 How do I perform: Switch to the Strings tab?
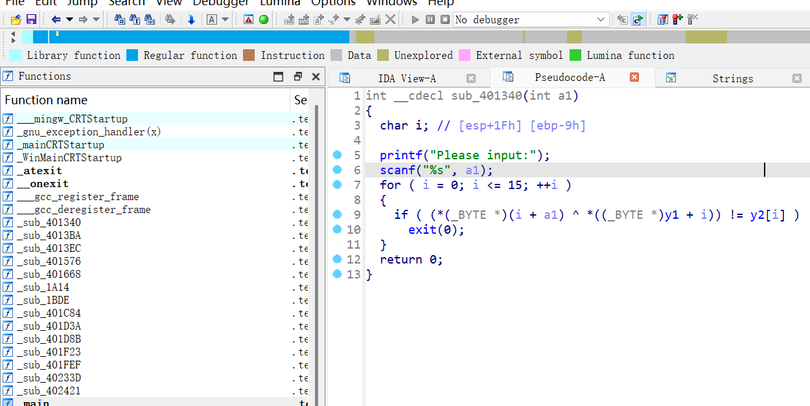(732, 78)
